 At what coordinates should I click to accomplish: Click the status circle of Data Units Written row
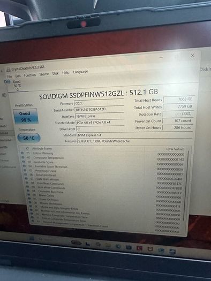27,178
